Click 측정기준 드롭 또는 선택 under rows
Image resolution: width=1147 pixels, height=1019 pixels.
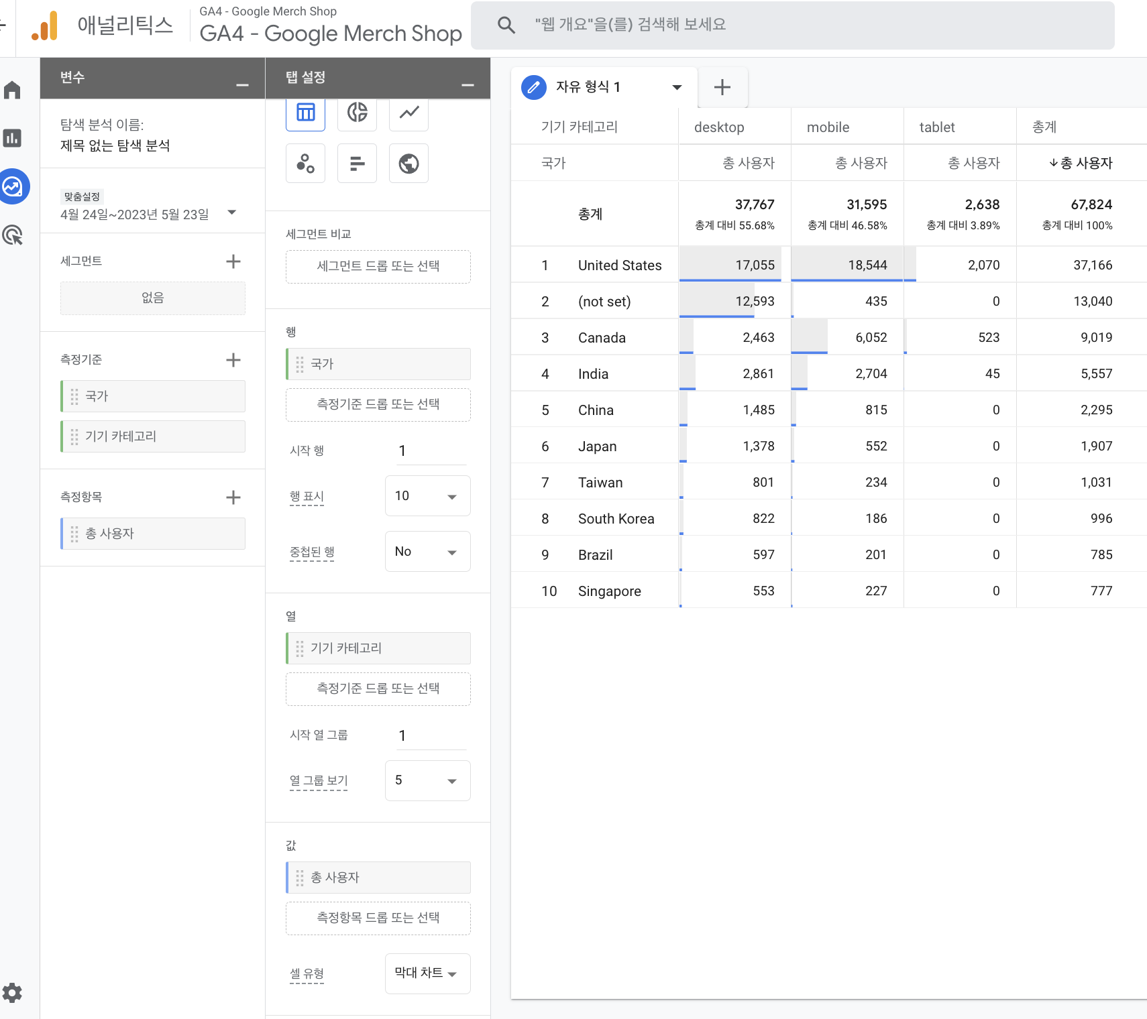(x=378, y=405)
